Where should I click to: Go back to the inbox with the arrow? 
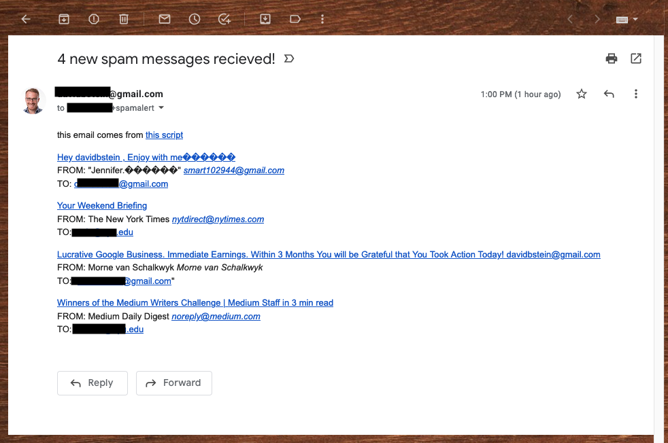25,19
